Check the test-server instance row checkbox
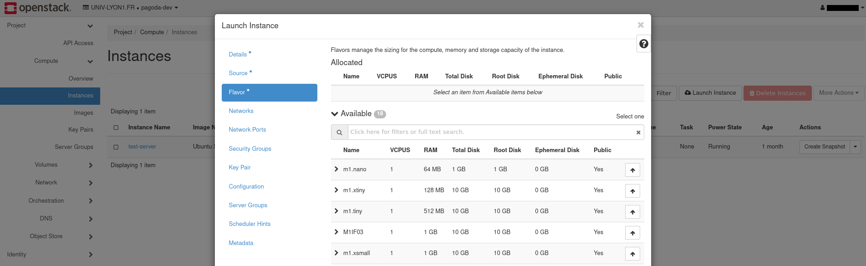Viewport: 866px width, 266px height. [116, 147]
